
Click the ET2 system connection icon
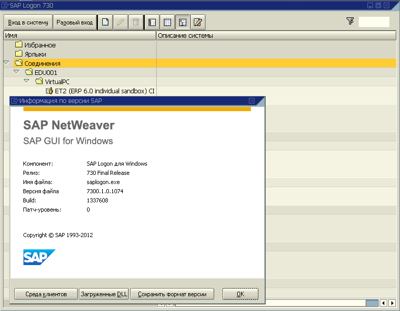[x=49, y=91]
